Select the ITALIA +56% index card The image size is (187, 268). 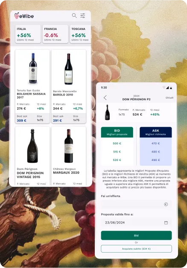28,34
